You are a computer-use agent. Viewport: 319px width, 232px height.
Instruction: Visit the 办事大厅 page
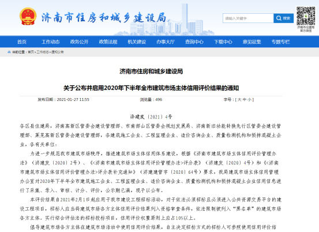pos(166,42)
